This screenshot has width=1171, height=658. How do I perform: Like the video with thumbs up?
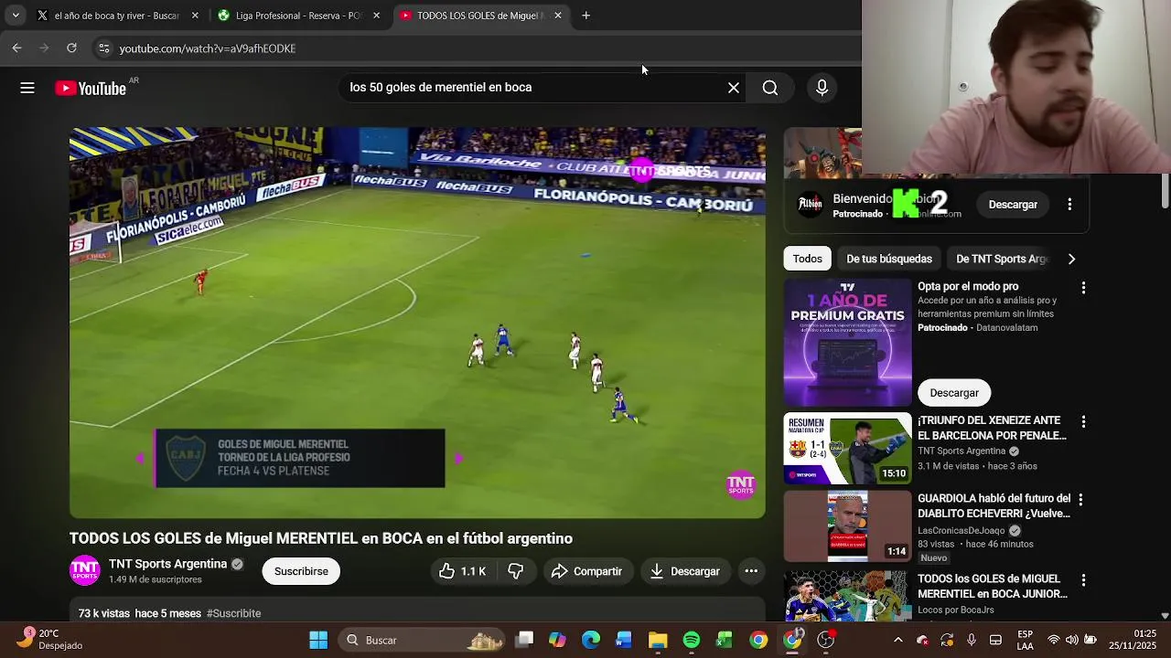point(462,571)
